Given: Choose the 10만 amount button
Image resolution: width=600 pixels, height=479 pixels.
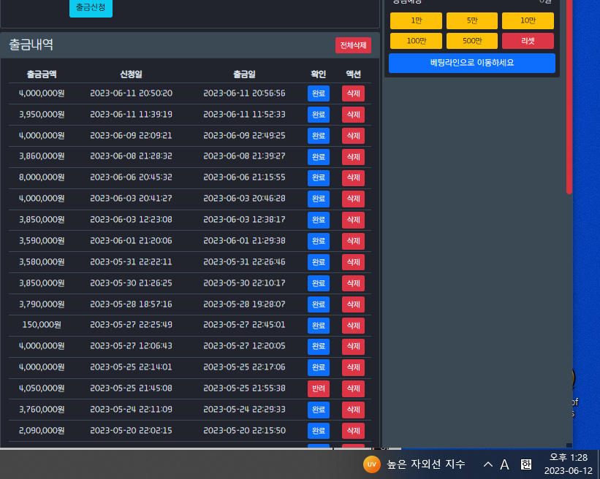Looking at the screenshot, I should tap(528, 20).
